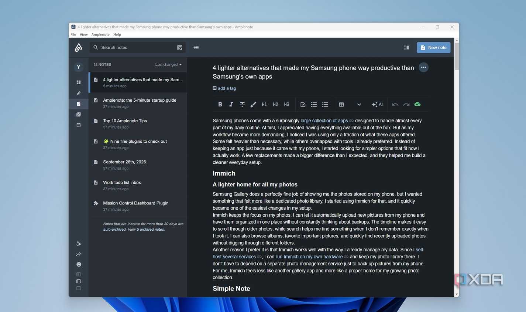Image resolution: width=526 pixels, height=312 pixels.
Task: Click the 'View 5 archived notes' link
Action: coord(146,230)
